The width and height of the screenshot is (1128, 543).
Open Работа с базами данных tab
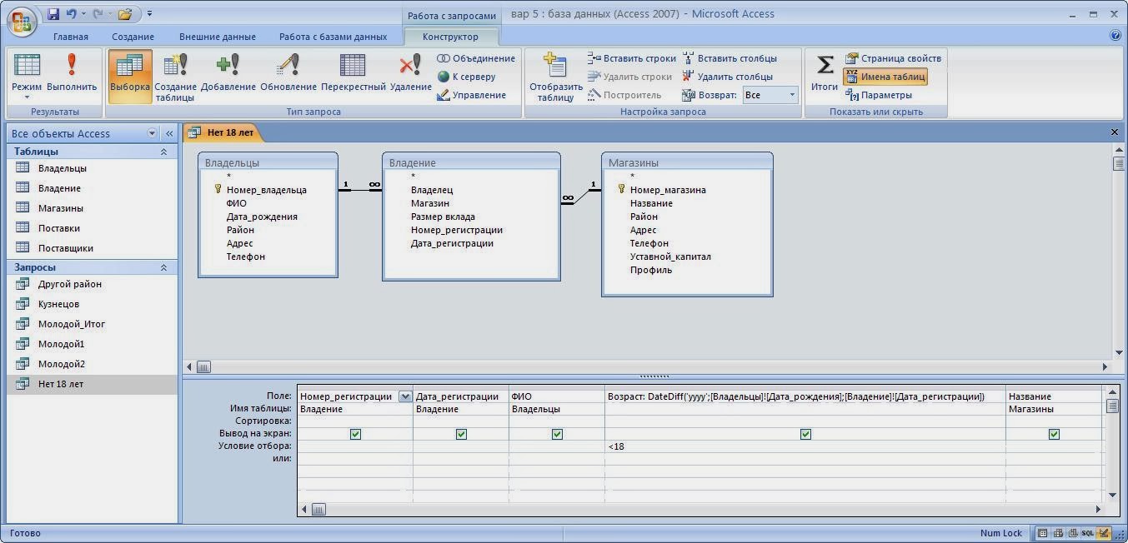pyautogui.click(x=333, y=37)
